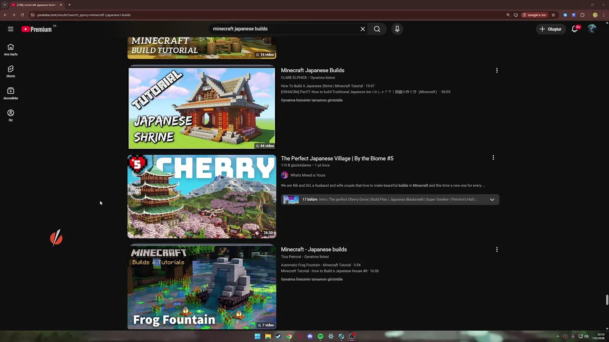Image resolution: width=609 pixels, height=342 pixels.
Task: Click the page vertical scrollbar thumb
Action: coord(607,300)
